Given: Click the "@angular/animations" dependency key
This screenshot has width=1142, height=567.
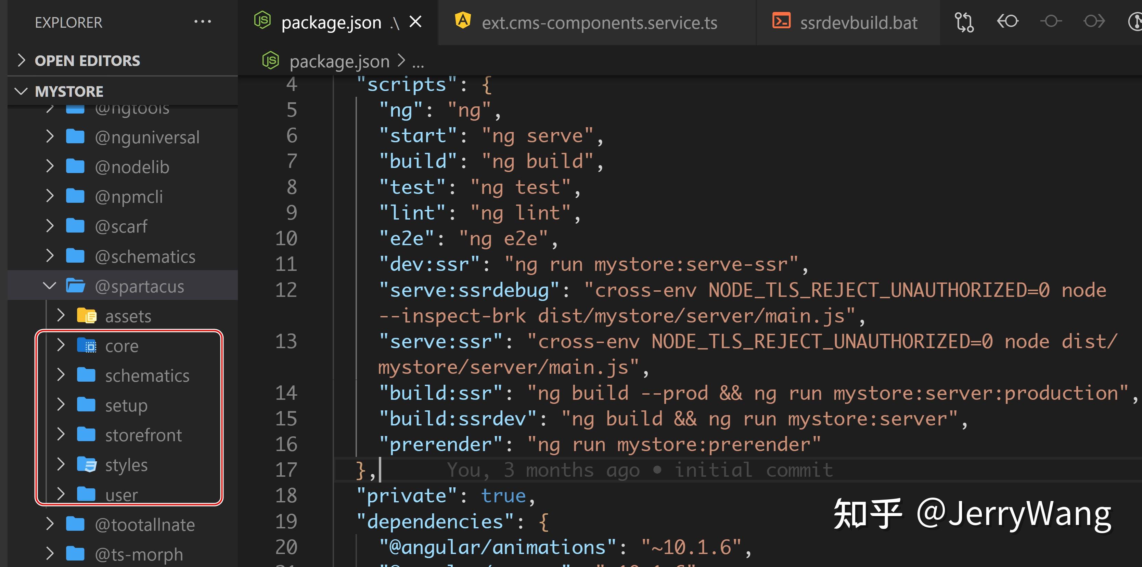Looking at the screenshot, I should click(497, 548).
